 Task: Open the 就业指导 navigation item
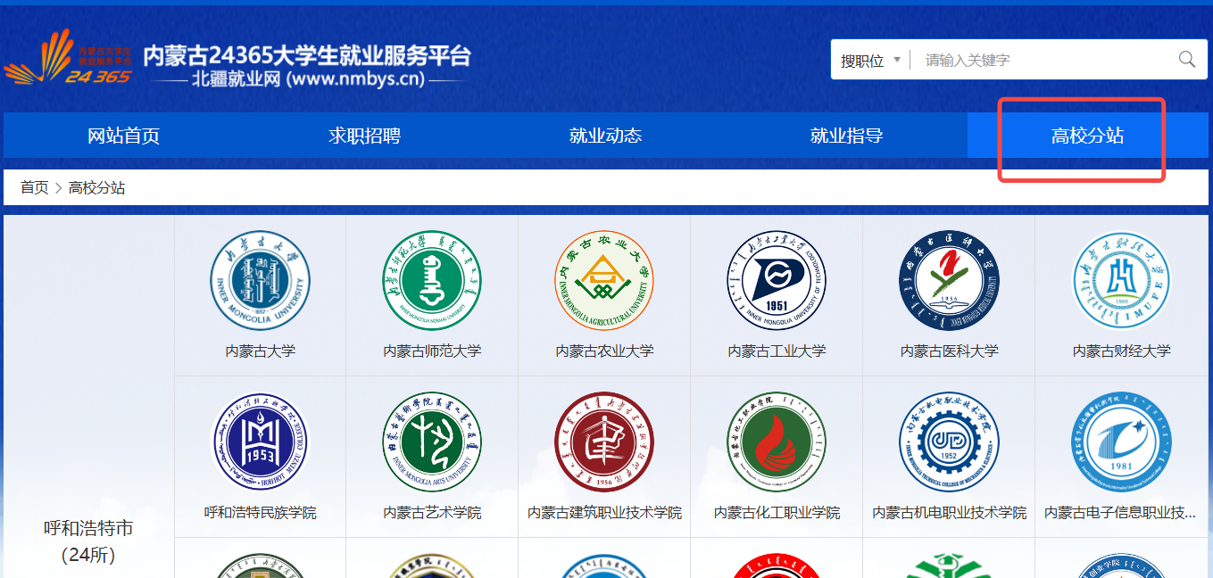tap(846, 136)
